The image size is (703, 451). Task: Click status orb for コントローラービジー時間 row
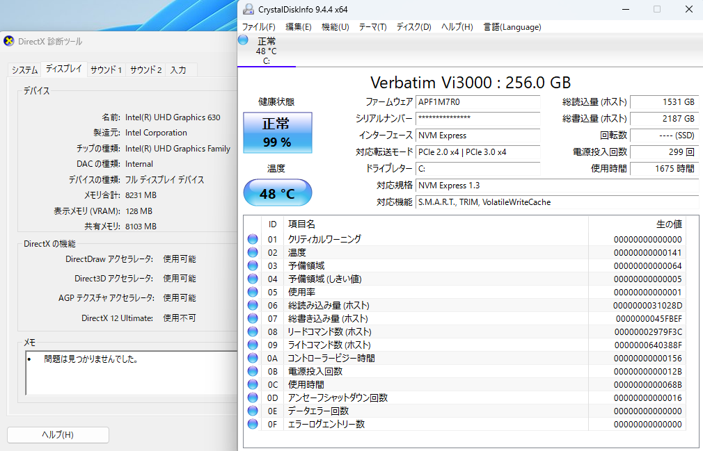click(253, 358)
